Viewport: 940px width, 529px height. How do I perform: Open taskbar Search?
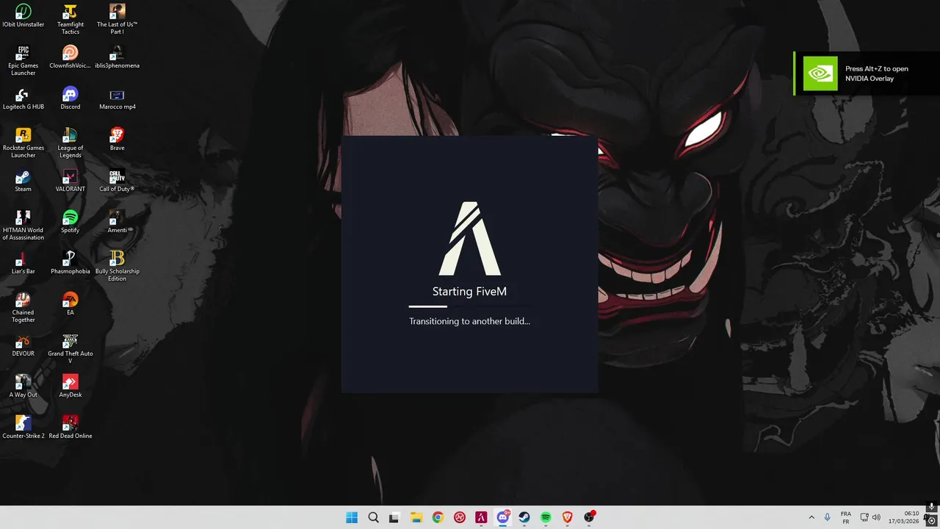click(373, 517)
